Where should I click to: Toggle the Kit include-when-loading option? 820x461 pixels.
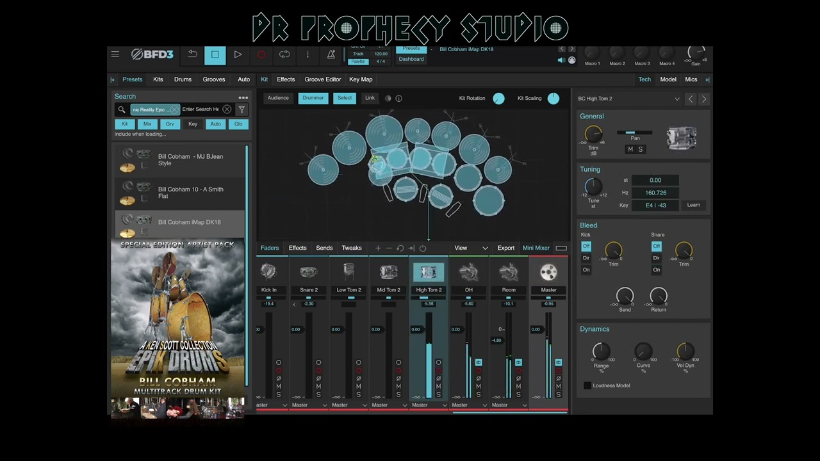coord(125,124)
